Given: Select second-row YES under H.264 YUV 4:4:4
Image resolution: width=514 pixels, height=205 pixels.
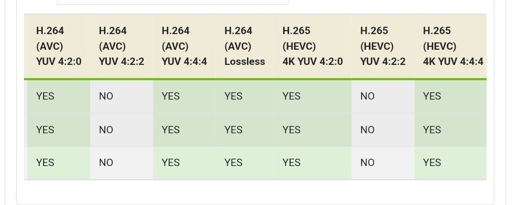Looking at the screenshot, I should coord(171,130).
